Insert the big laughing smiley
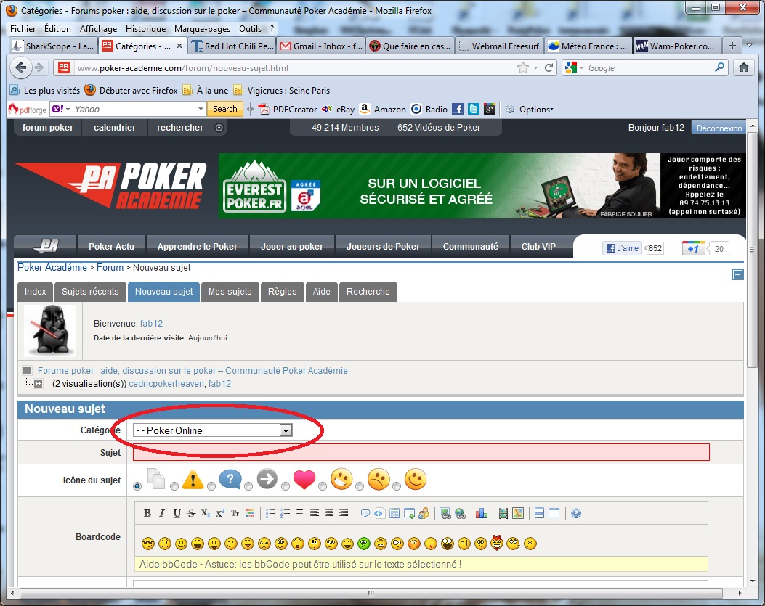Image resolution: width=765 pixels, height=606 pixels. coord(447,543)
